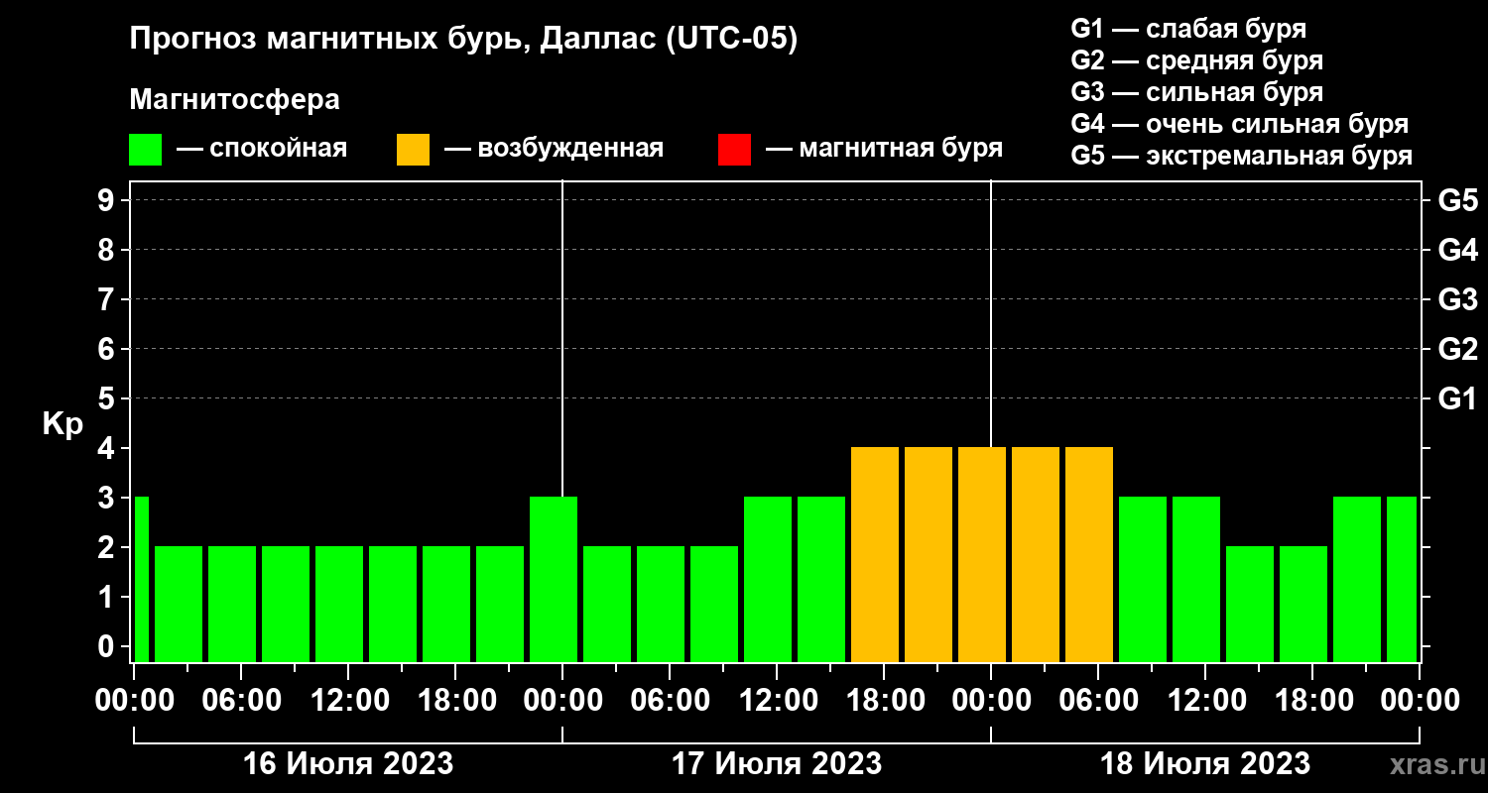Click the first orange Kp 4 bar after 18:00 17 Июля

pyautogui.click(x=875, y=554)
